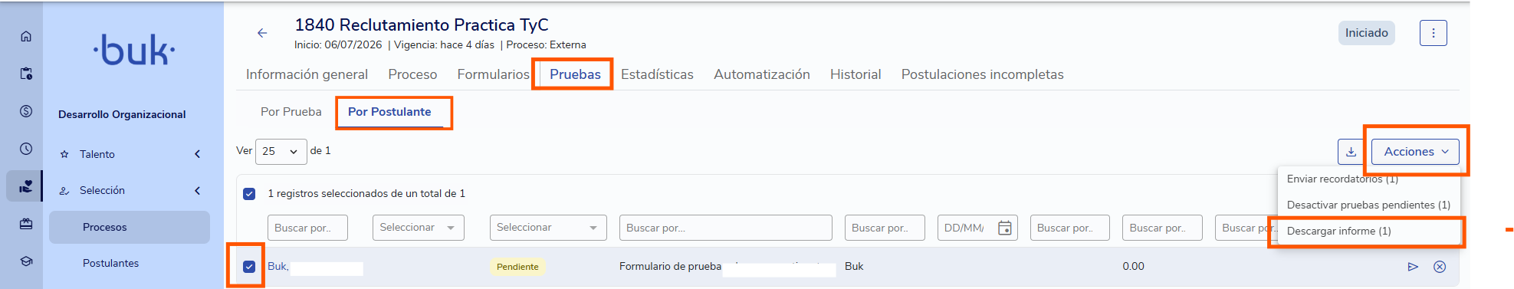The width and height of the screenshot is (1514, 289).
Task: Click the back arrow beside process title
Action: [262, 33]
